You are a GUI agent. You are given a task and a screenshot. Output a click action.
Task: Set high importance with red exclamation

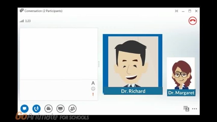pos(93,95)
